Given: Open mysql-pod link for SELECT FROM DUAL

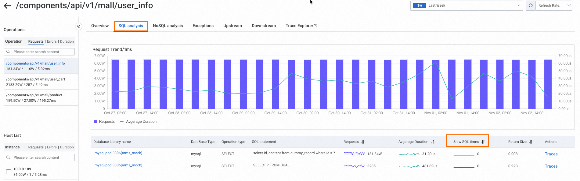Looking at the screenshot, I should click(x=118, y=165).
